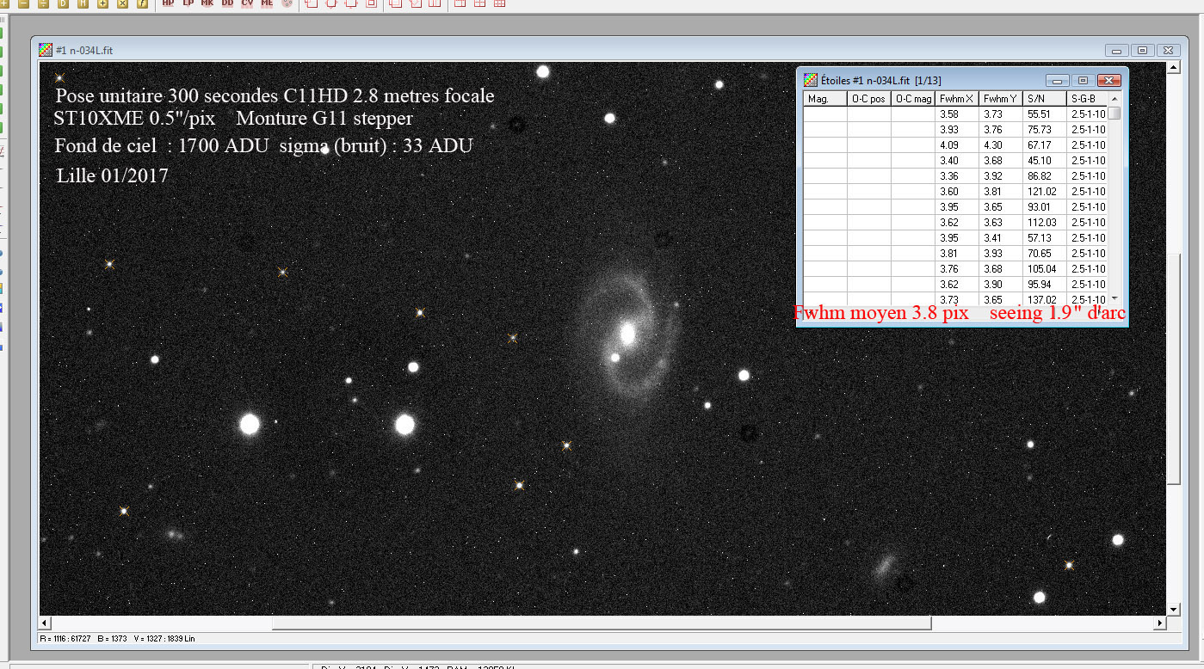The width and height of the screenshot is (1204, 669).
Task: Select the S/N cell 70.65
Action: tap(1046, 254)
